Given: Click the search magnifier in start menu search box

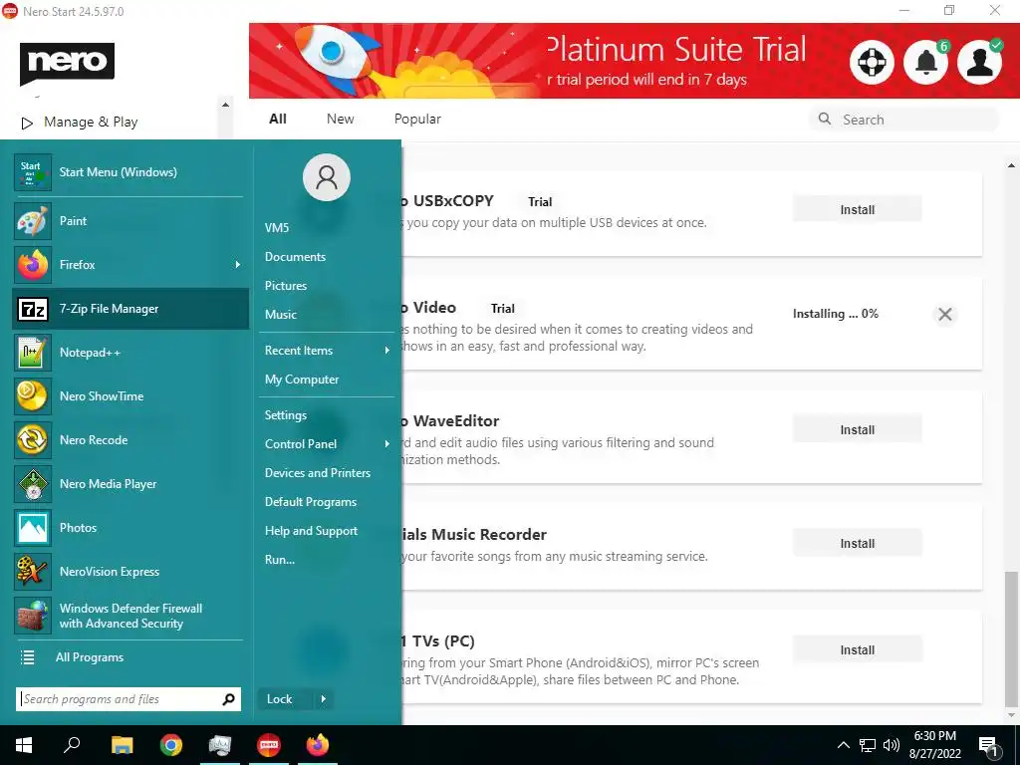Looking at the screenshot, I should [228, 699].
